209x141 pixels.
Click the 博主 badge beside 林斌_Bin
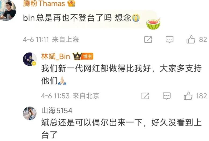(x=87, y=57)
